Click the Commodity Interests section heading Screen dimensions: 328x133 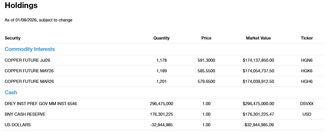click(x=30, y=49)
